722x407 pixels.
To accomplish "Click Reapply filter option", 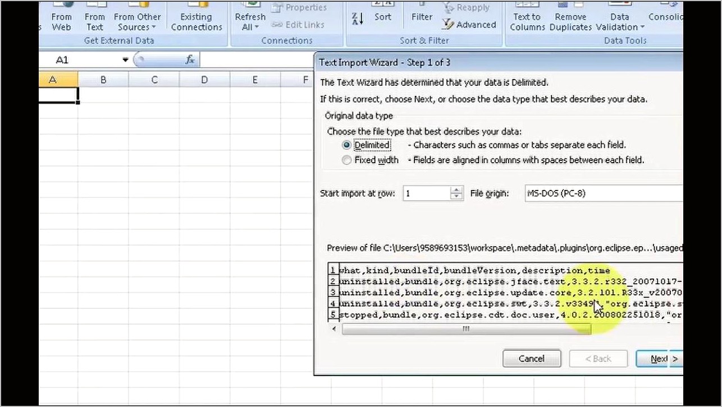I will (x=466, y=8).
